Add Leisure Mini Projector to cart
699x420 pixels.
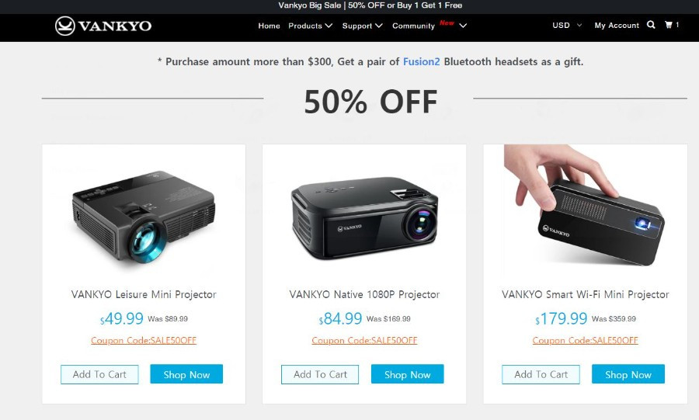pos(99,374)
